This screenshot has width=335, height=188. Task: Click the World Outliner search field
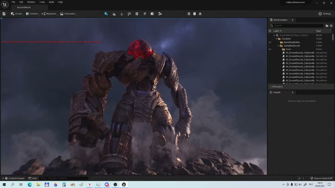[x=297, y=26]
